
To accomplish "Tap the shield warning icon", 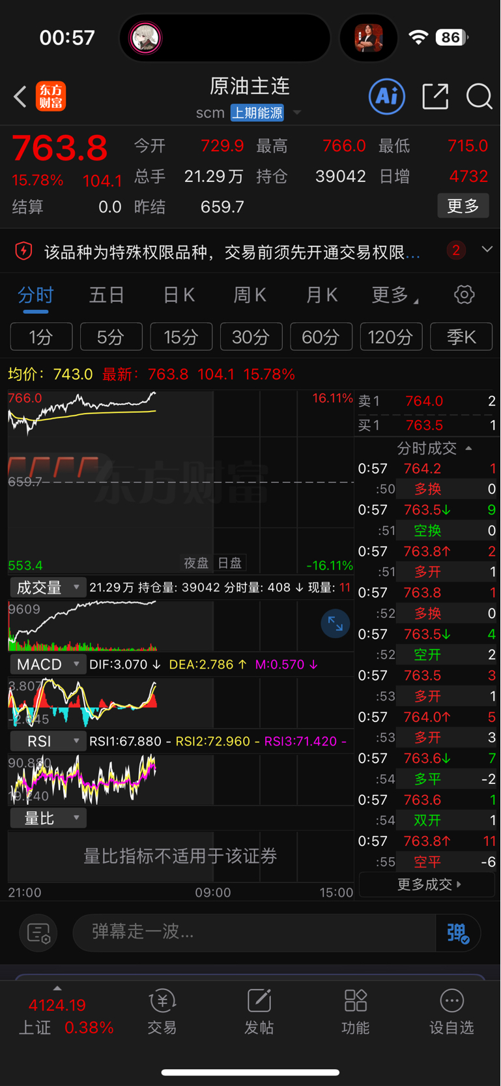I will coord(24,251).
